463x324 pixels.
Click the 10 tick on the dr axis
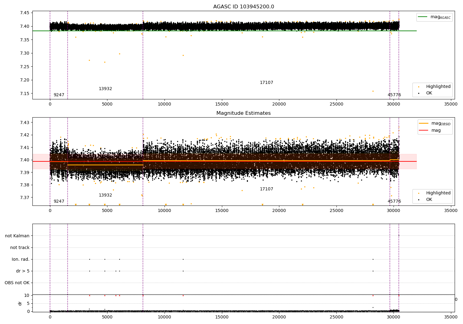pyautogui.click(x=27, y=296)
